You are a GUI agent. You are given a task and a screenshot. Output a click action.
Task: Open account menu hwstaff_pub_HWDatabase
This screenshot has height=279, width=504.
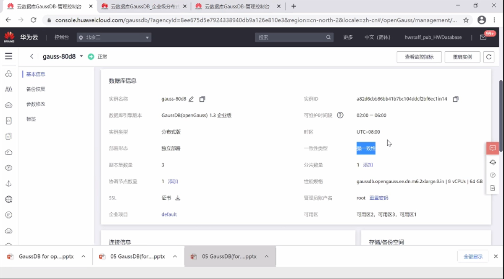click(x=433, y=37)
